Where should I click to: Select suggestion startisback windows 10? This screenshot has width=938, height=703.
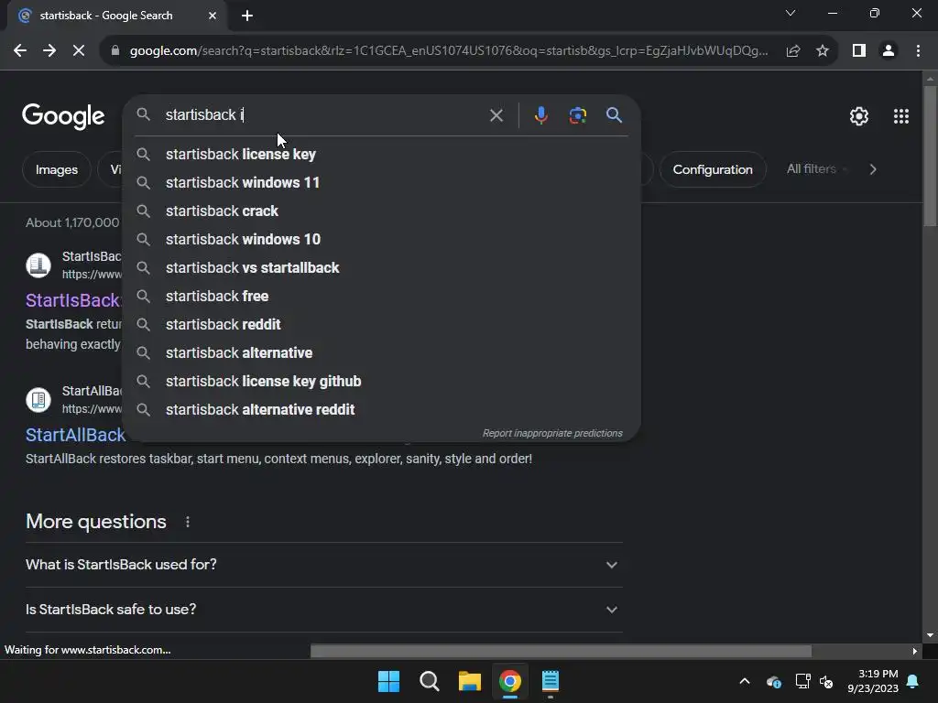click(382, 239)
